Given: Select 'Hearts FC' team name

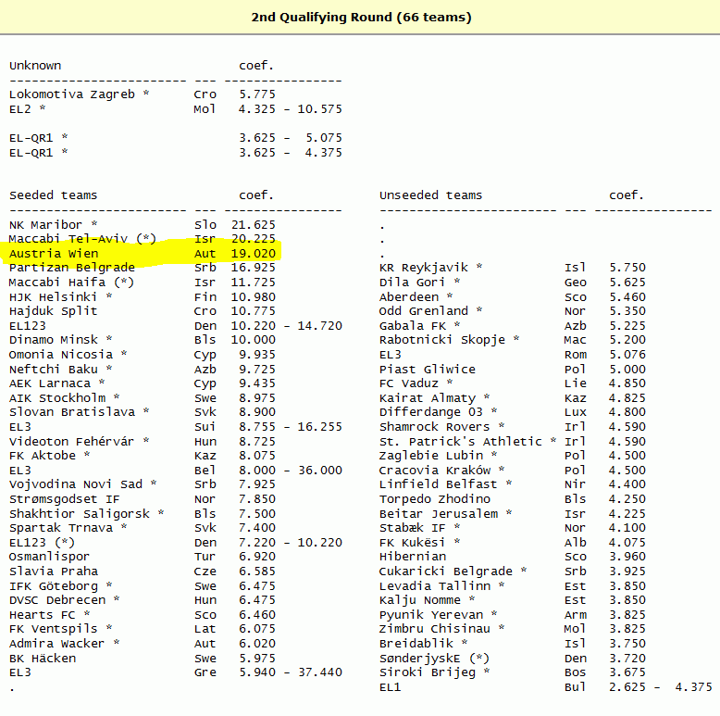Looking at the screenshot, I should pyautogui.click(x=43, y=615).
